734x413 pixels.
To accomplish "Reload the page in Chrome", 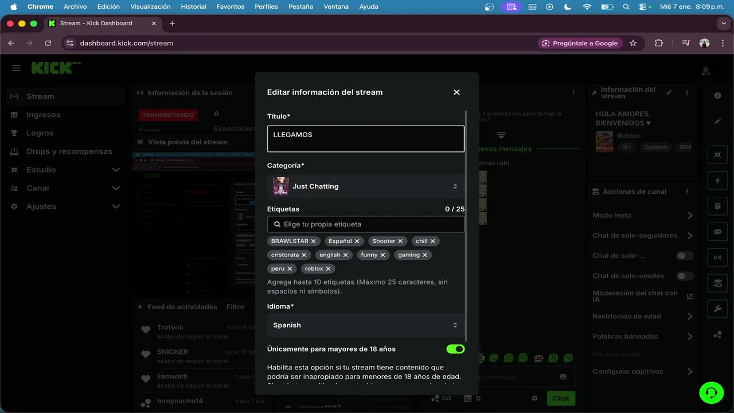I will [48, 43].
